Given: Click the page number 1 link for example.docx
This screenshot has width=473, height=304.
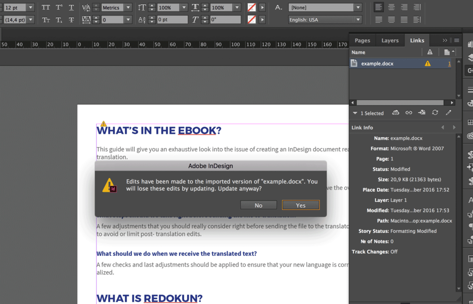Looking at the screenshot, I should pyautogui.click(x=450, y=62).
